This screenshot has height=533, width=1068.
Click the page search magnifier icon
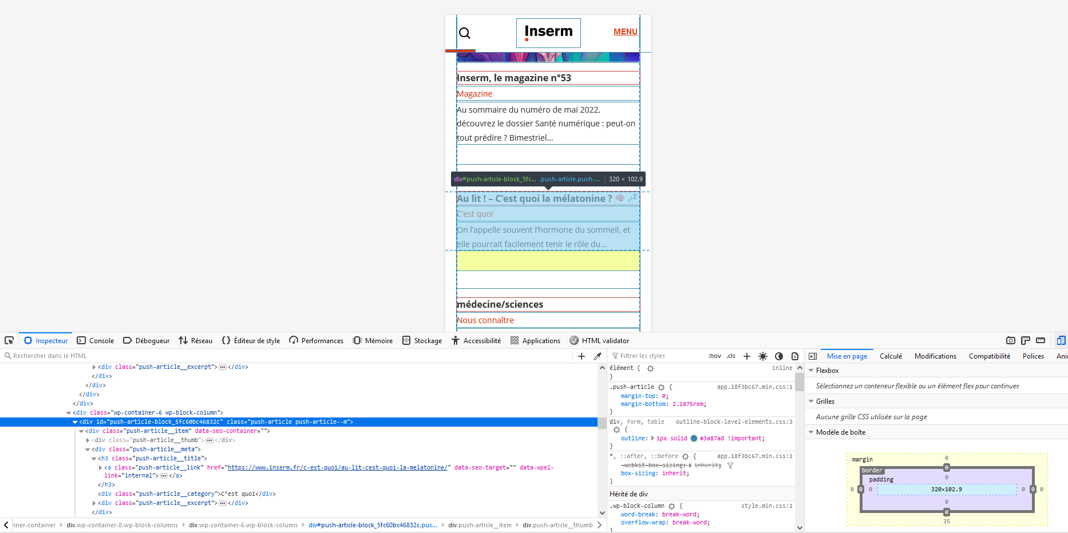point(465,33)
